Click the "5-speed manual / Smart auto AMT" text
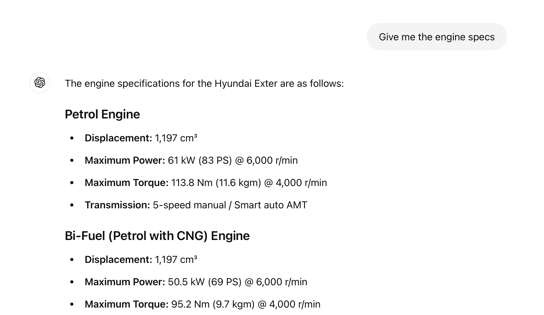The height and width of the screenshot is (315, 544). (x=230, y=205)
